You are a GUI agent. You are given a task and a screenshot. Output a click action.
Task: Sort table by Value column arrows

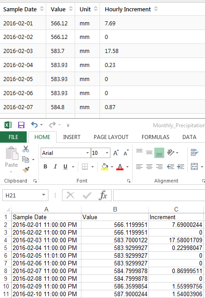71,9
